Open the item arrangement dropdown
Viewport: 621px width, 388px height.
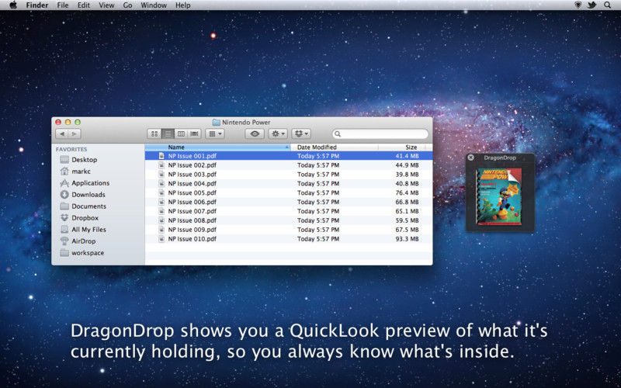pos(215,134)
